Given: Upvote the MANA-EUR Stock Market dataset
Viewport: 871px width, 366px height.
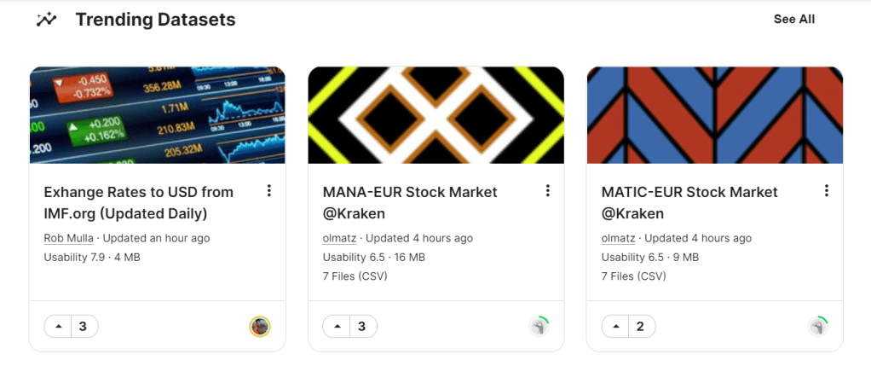Looking at the screenshot, I should tap(337, 326).
